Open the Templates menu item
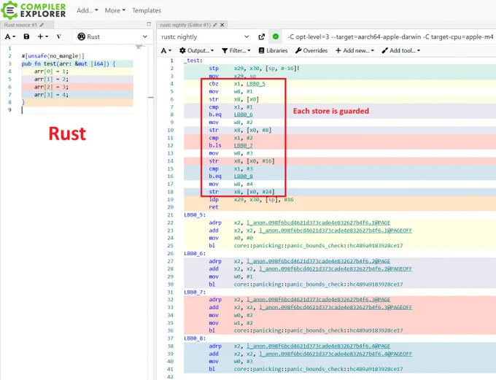 tap(147, 10)
